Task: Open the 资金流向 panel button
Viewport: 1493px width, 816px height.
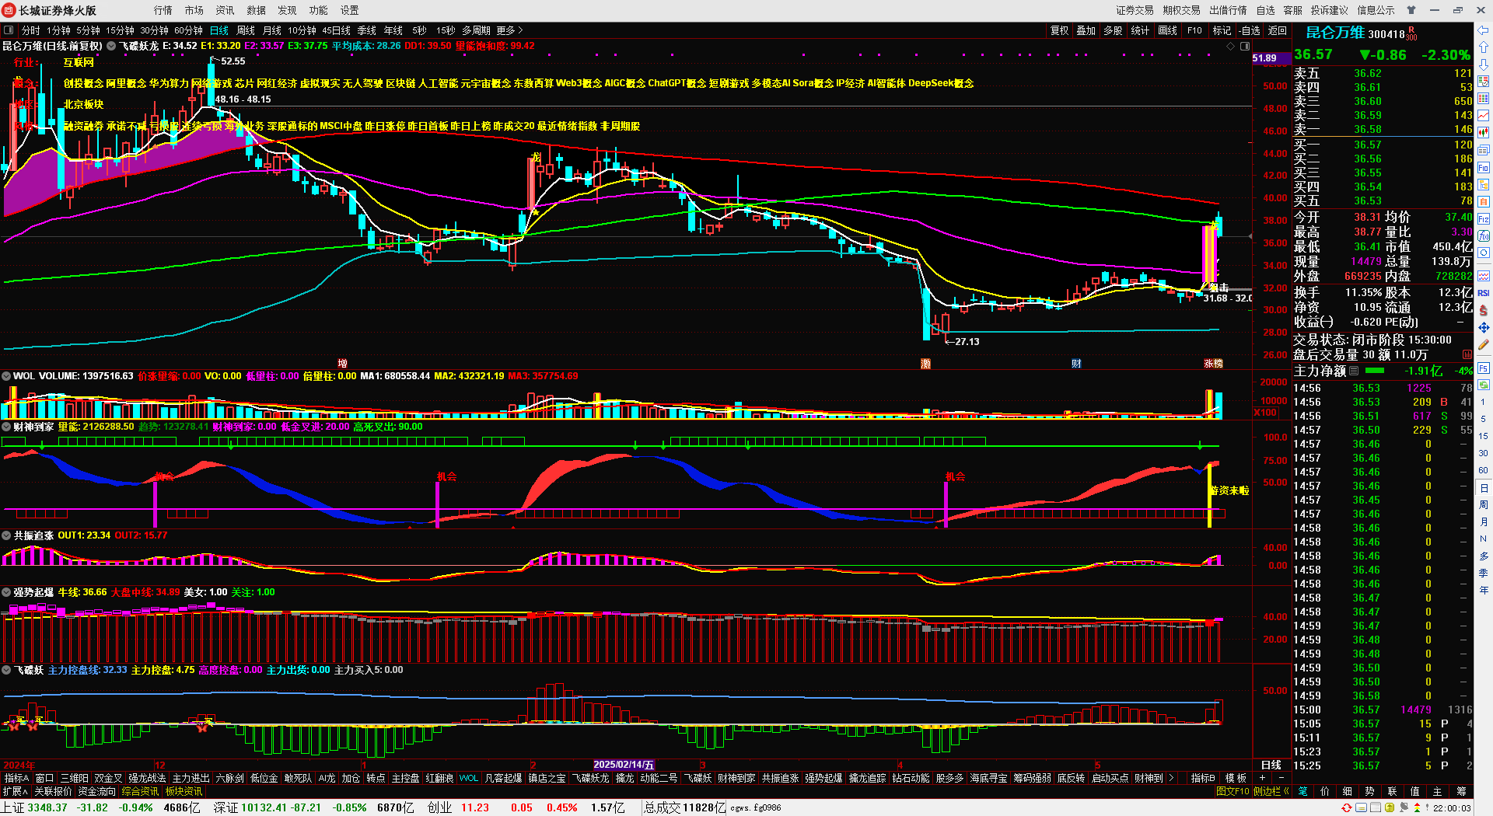Action: pyautogui.click(x=97, y=791)
